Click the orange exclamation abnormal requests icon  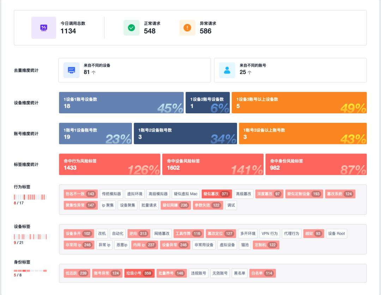[x=187, y=27]
